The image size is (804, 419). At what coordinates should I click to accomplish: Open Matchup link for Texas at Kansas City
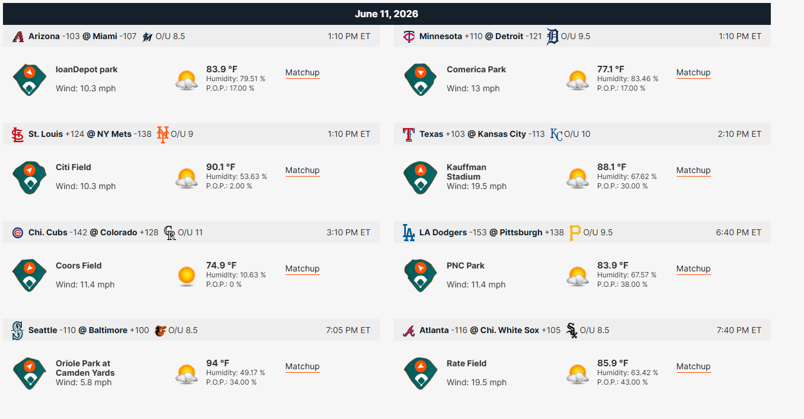[x=693, y=171]
